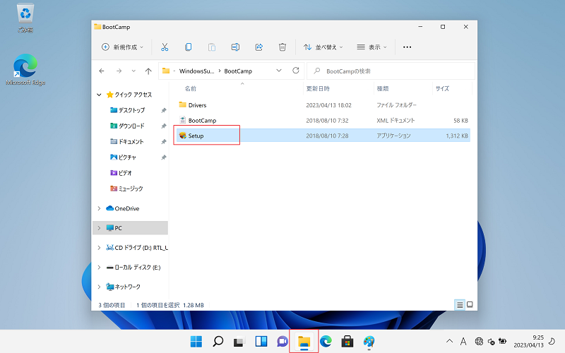
Task: Open Task View on taskbar
Action: [239, 342]
